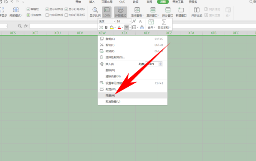Open the 宋体 font name dropdown
Screen dimensions: 256x161
tap(114, 21)
